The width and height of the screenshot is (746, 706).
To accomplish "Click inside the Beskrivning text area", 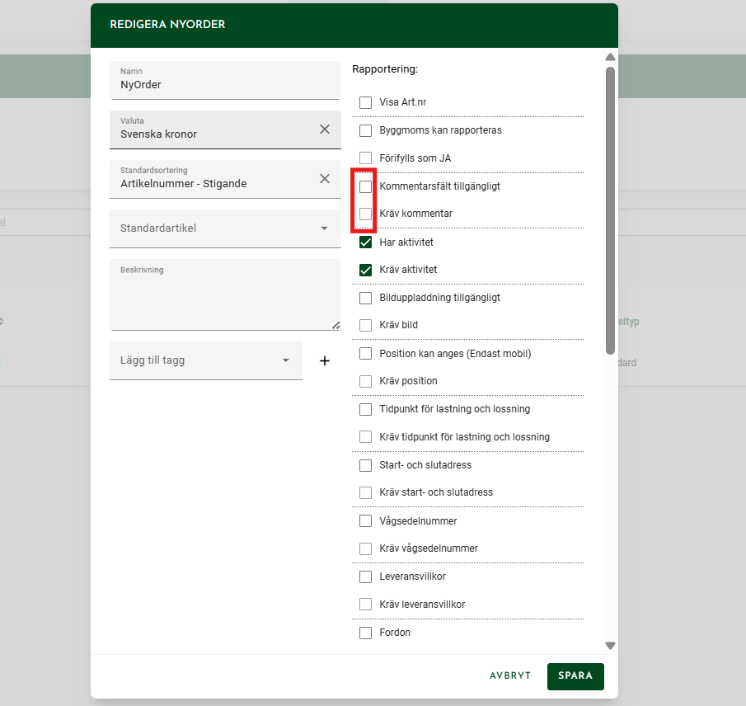I will pyautogui.click(x=225, y=294).
